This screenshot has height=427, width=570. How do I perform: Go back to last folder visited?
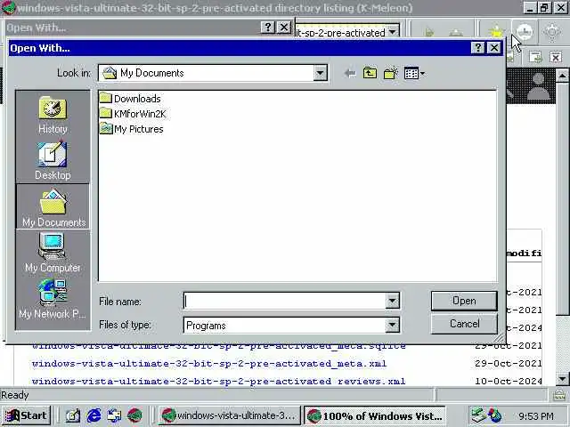350,73
